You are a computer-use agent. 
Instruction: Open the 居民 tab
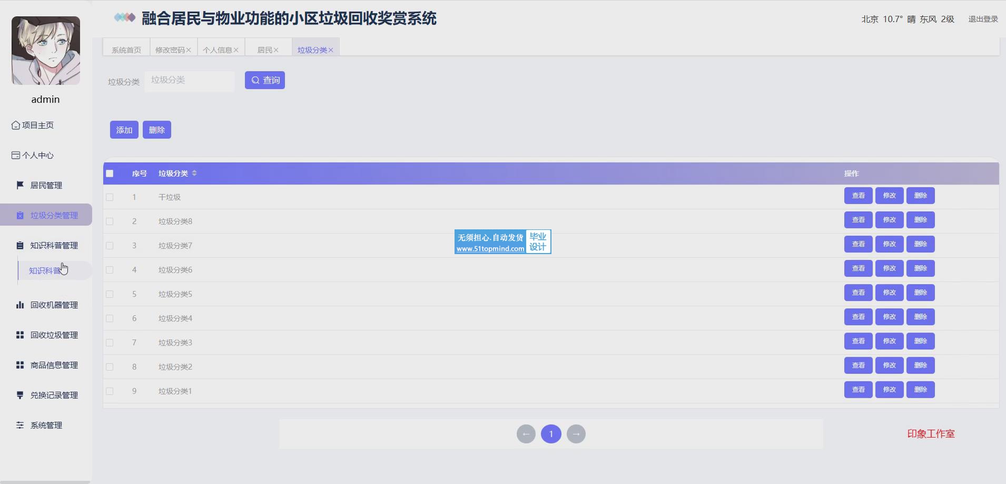[264, 50]
